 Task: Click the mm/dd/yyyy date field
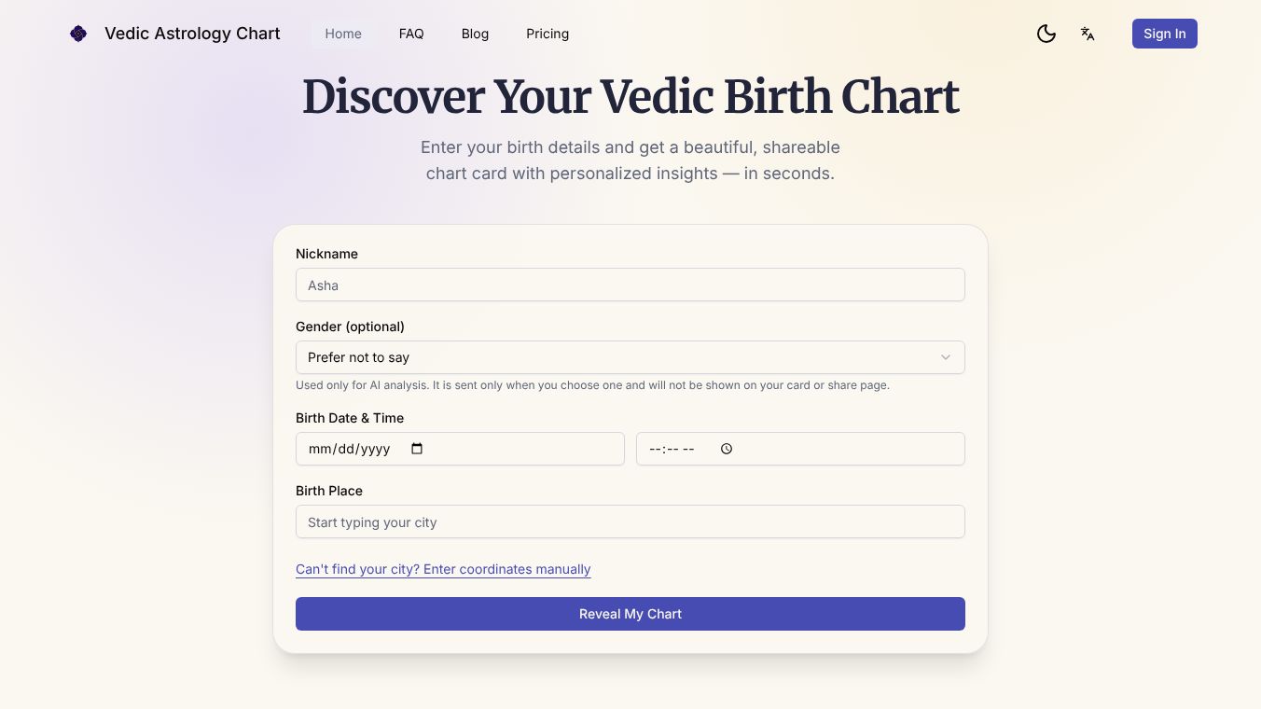[354, 449]
